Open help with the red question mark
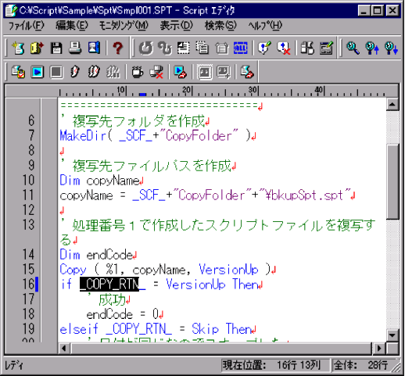 click(118, 48)
